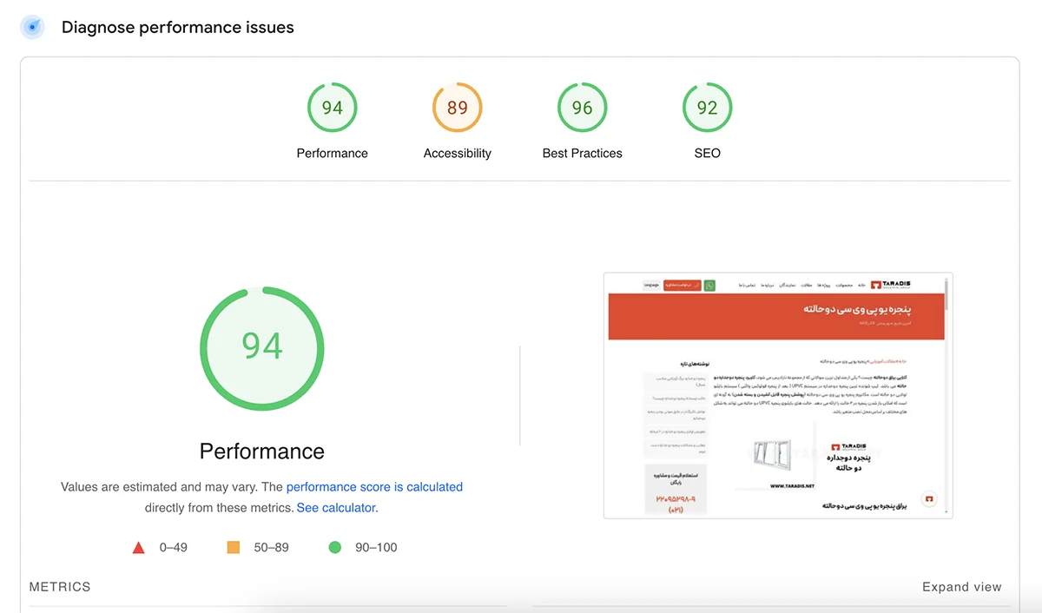Click the SEO score gauge 92
Viewport: 1042px width, 613px height.
708,108
